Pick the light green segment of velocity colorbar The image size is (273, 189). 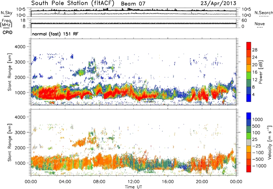[249, 136]
